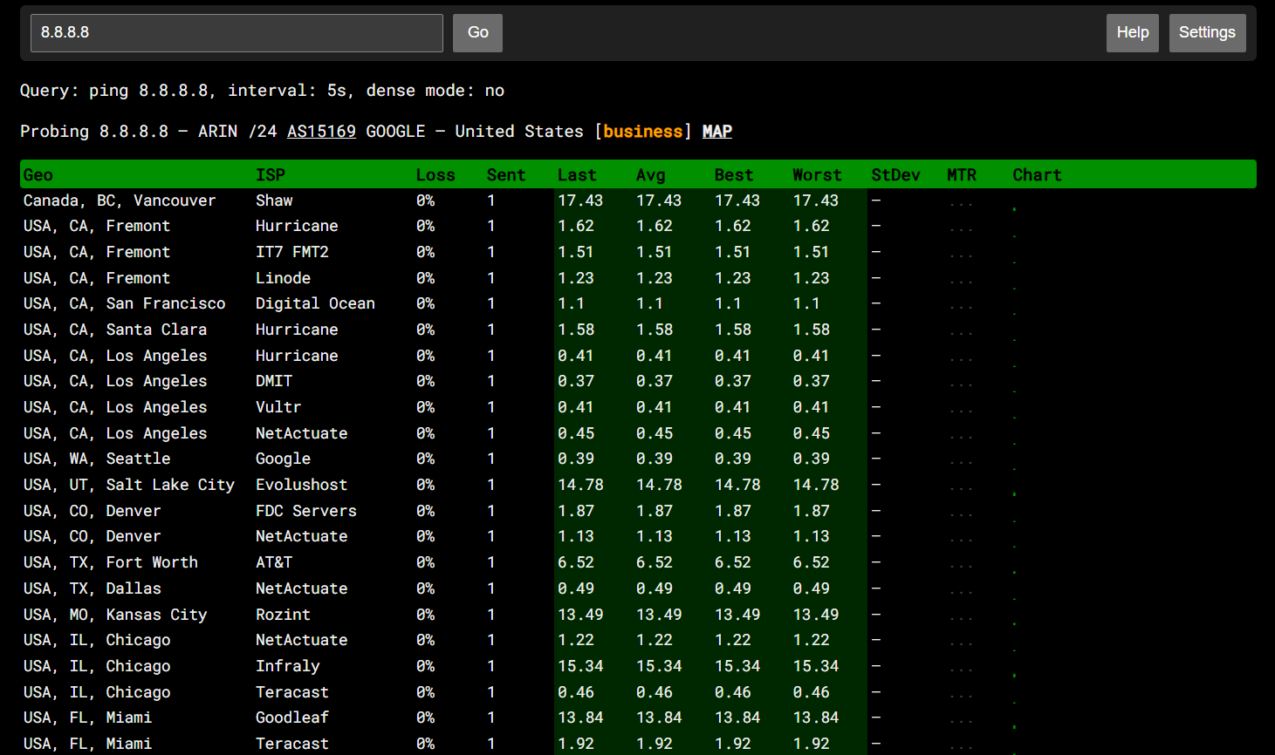This screenshot has width=1275, height=755.
Task: Open MTR dots for Denver FDC Servers row
Action: click(x=961, y=514)
